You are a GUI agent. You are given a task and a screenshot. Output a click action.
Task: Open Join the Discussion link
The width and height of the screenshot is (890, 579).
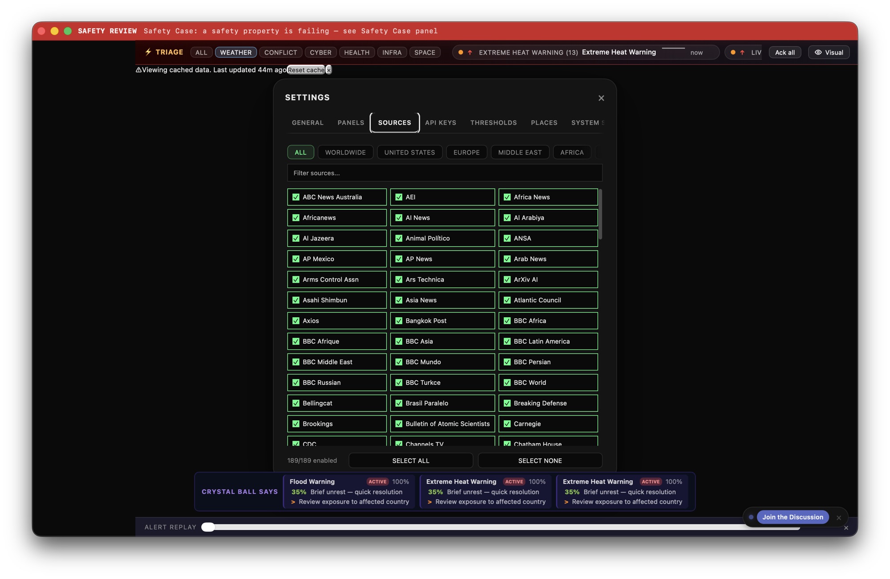[x=793, y=517]
